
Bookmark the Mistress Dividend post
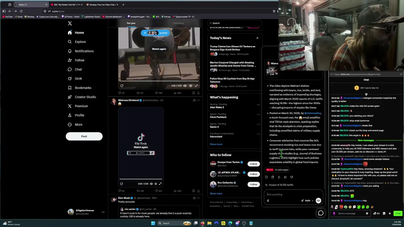(x=193, y=191)
